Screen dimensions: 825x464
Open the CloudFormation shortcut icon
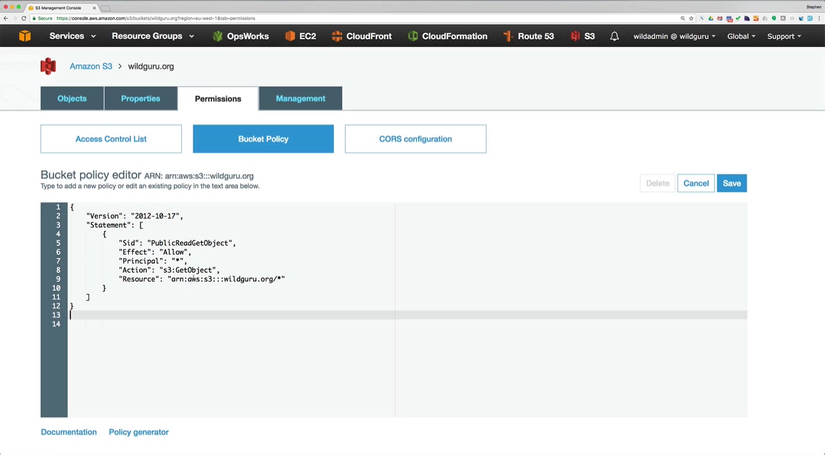(413, 36)
